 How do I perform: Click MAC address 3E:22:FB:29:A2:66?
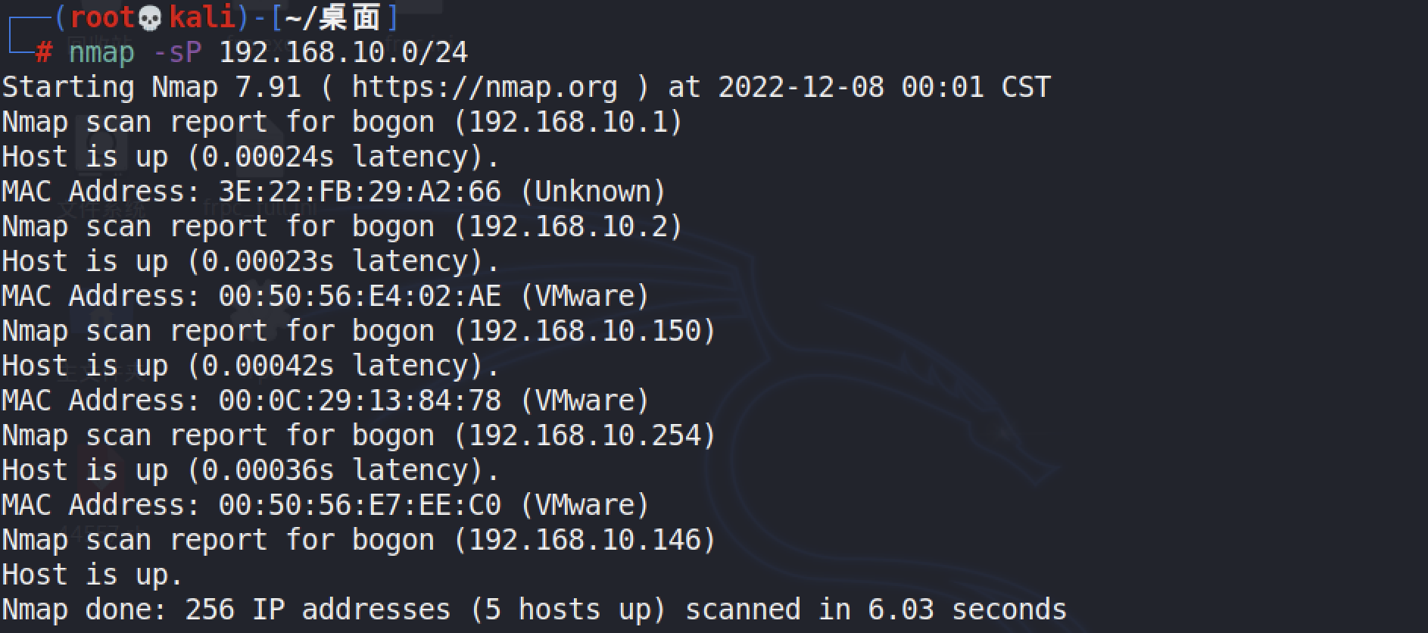360,192
